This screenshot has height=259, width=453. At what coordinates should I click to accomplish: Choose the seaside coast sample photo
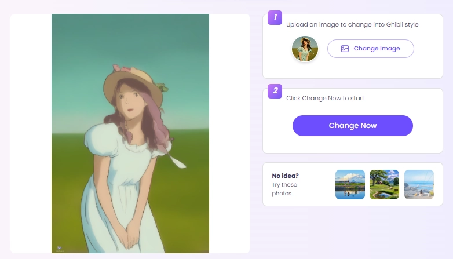[x=419, y=184]
